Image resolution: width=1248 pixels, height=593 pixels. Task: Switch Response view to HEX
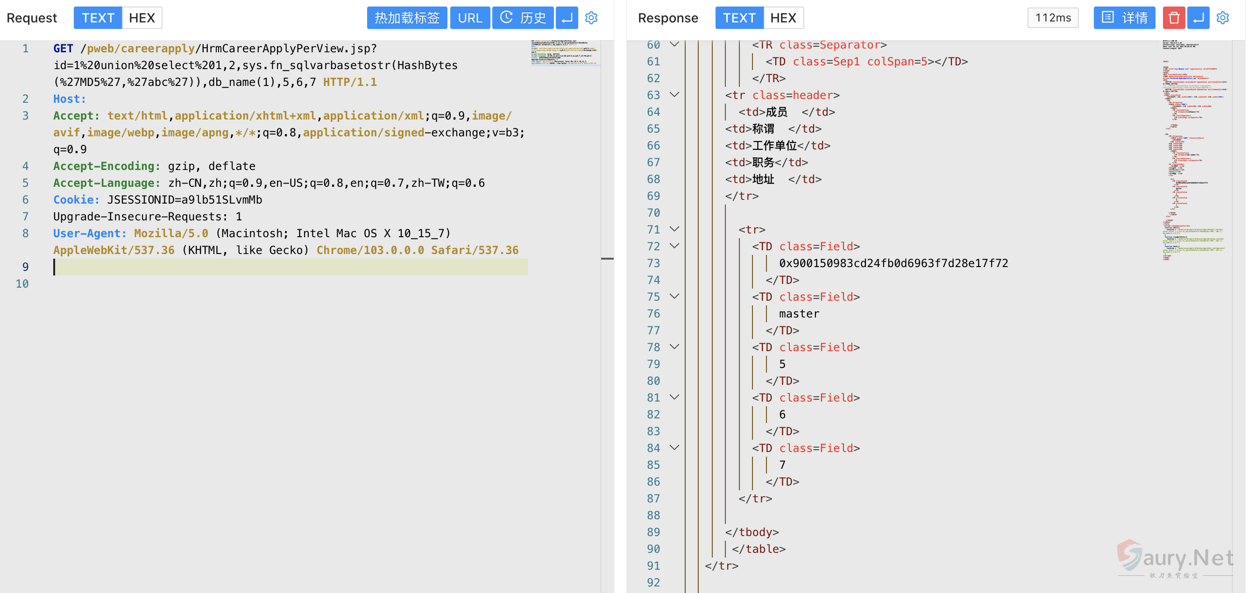[x=783, y=18]
